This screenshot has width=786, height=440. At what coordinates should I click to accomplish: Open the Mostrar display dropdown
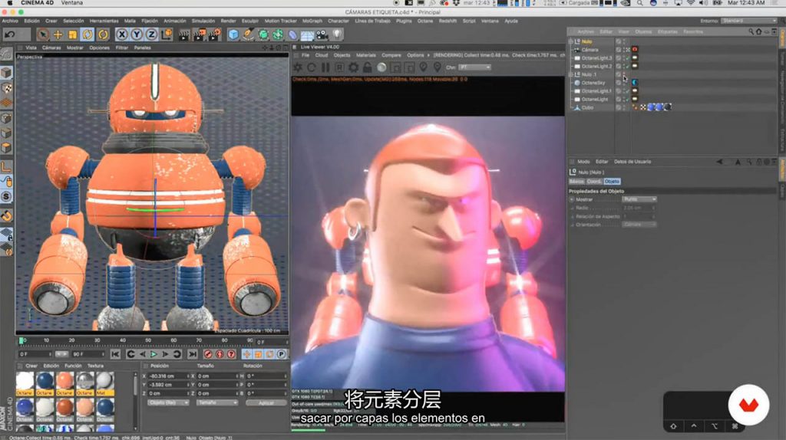pos(639,199)
